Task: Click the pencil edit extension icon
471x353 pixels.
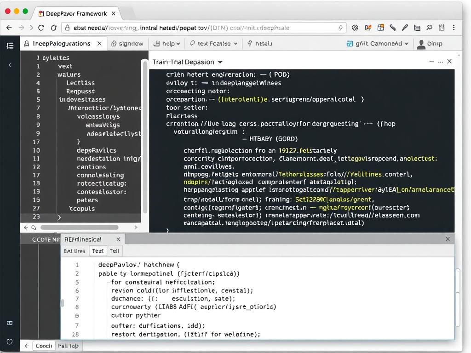Action: point(405,28)
